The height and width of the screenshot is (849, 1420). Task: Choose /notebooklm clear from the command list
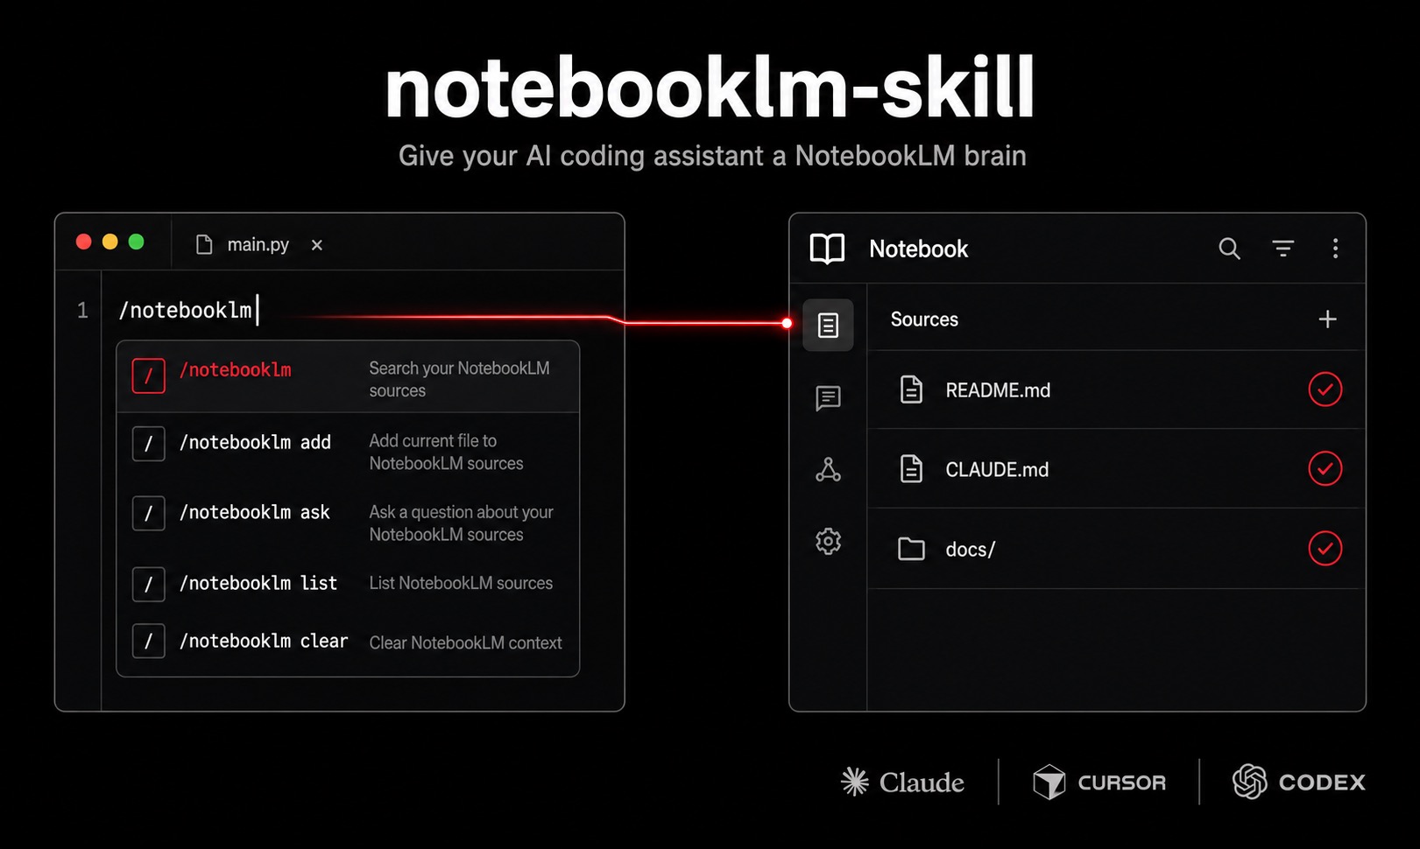(263, 641)
